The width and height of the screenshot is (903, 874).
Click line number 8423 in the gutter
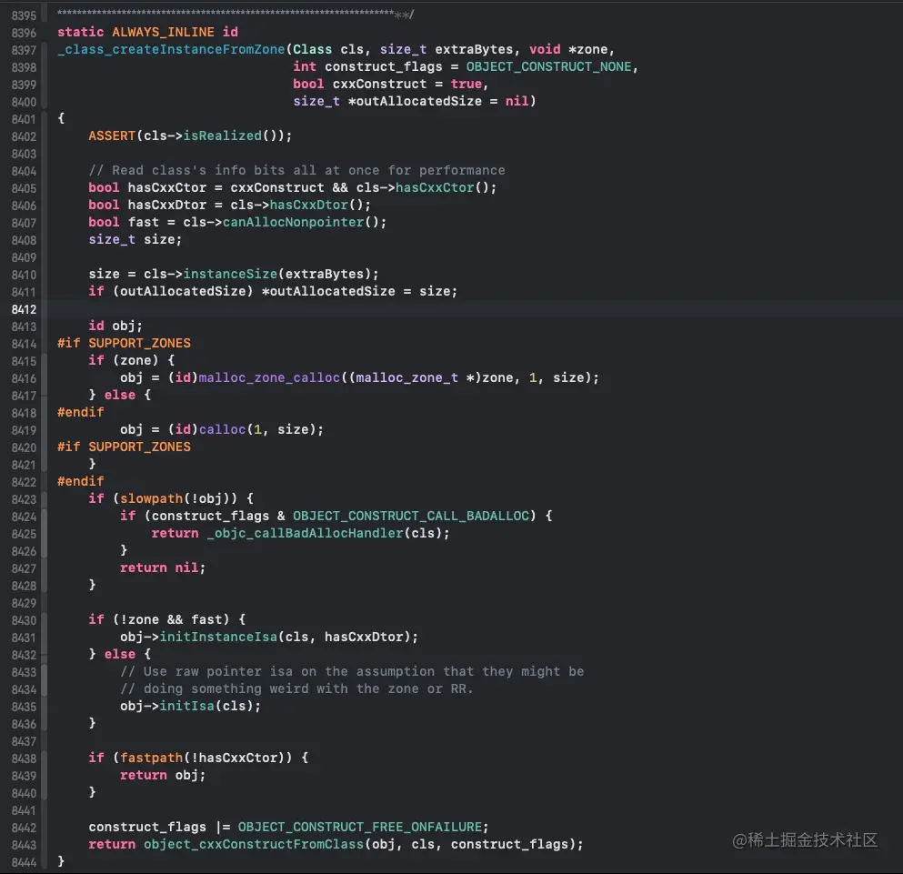(x=24, y=499)
